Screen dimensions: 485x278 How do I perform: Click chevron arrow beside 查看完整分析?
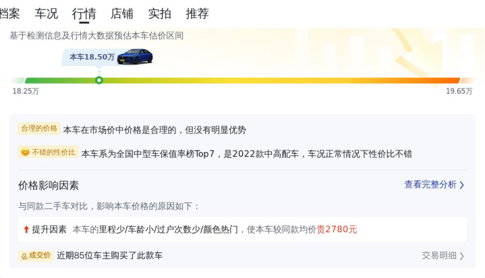[462, 185]
